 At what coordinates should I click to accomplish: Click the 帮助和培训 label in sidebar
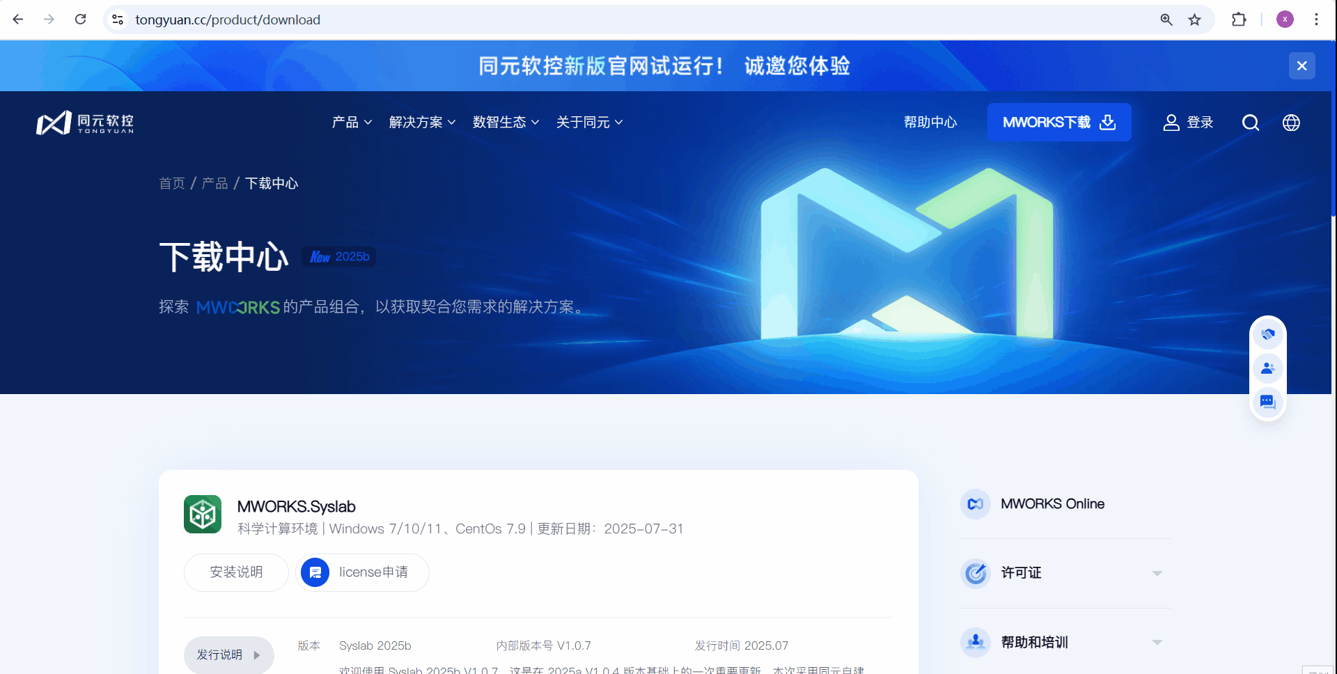click(x=1034, y=642)
